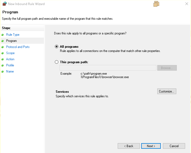Click green bullet beside Scope step
Screen dimensions: 191x153
click(x=3, y=53)
